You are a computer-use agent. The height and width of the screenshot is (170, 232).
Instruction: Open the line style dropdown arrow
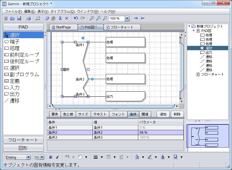click(x=115, y=157)
